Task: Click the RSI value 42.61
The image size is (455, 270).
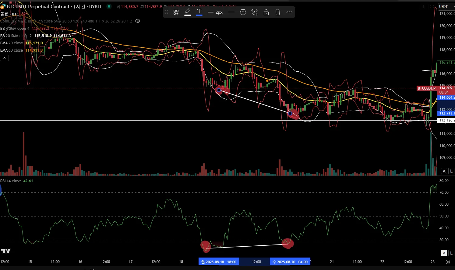Action: (x=28, y=181)
